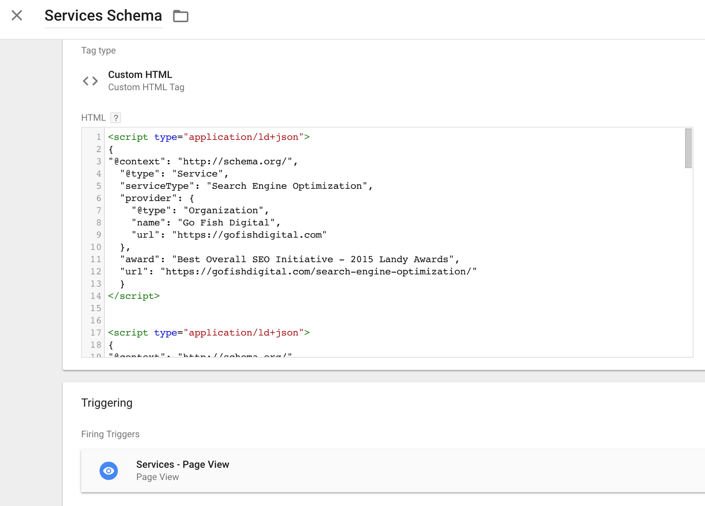Viewport: 705px width, 506px height.
Task: Click the "@type": "Organization" line
Action: coord(200,211)
